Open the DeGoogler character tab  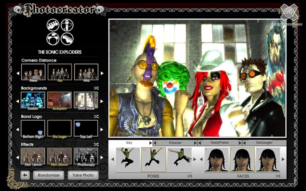coord(264,143)
